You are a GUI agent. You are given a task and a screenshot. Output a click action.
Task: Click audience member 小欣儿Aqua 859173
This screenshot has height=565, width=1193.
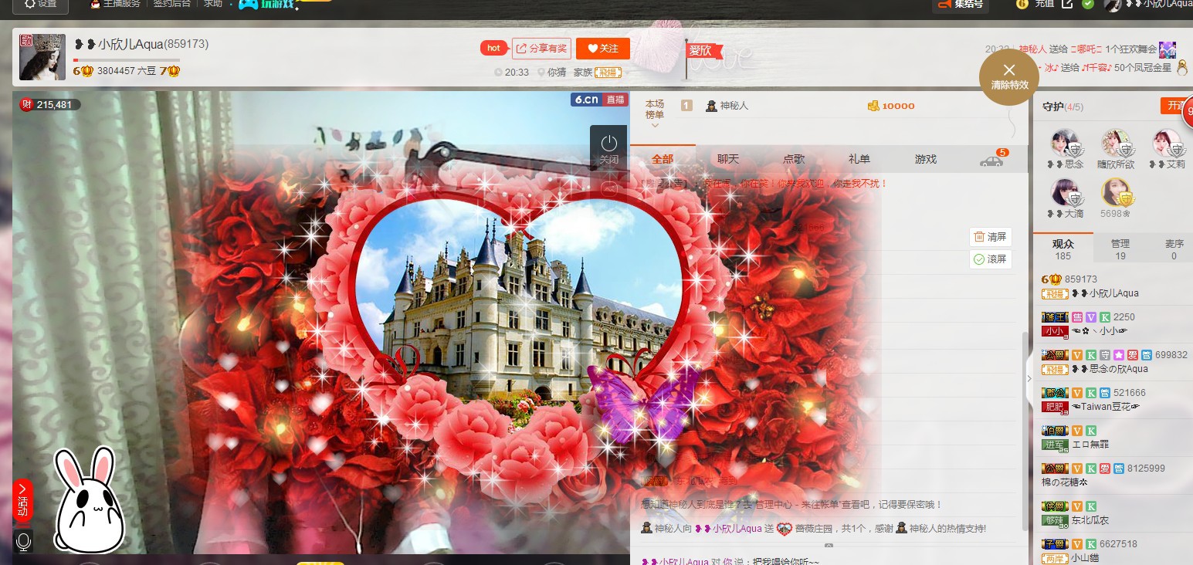tap(1113, 286)
